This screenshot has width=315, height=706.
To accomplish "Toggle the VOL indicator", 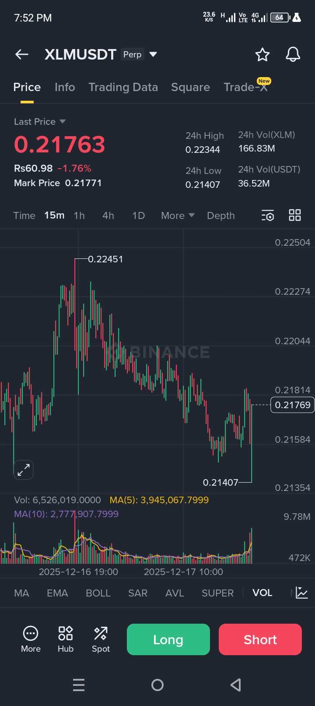I will point(262,593).
